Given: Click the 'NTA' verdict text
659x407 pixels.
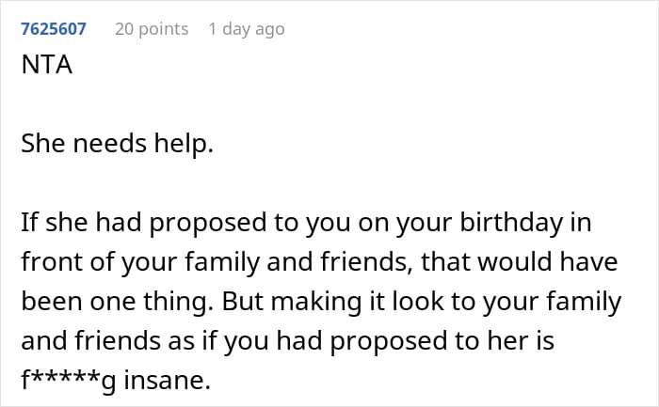Looking at the screenshot, I should (43, 70).
